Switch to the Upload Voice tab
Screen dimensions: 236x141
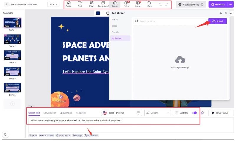66,113
